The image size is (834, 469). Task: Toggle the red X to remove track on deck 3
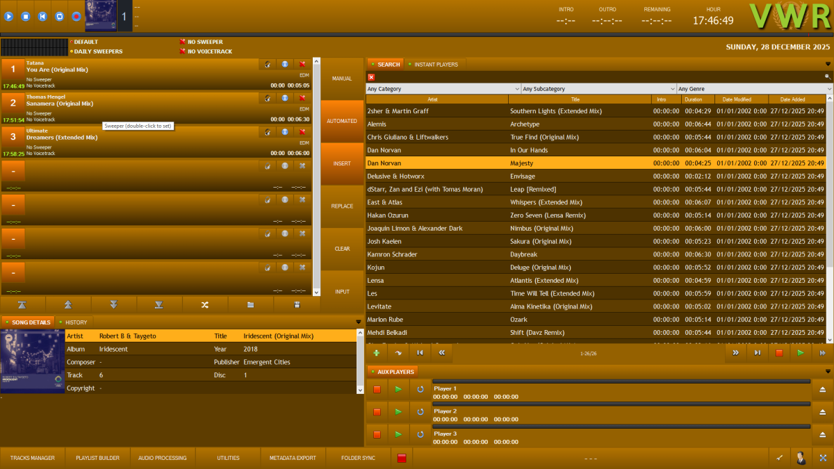click(x=301, y=131)
